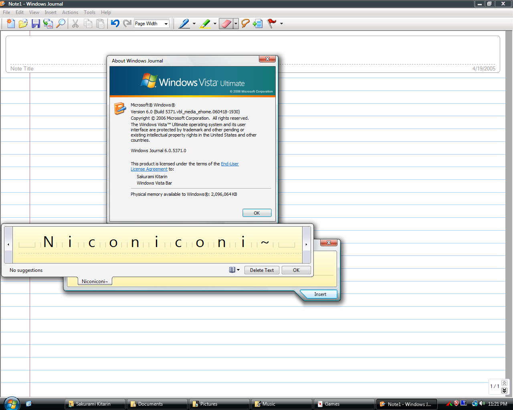Expand the Eraser options arrow
This screenshot has height=410, width=513.
[236, 24]
